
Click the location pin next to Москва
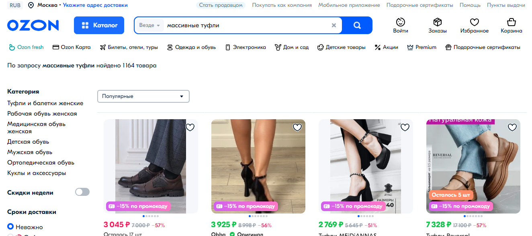(x=31, y=5)
